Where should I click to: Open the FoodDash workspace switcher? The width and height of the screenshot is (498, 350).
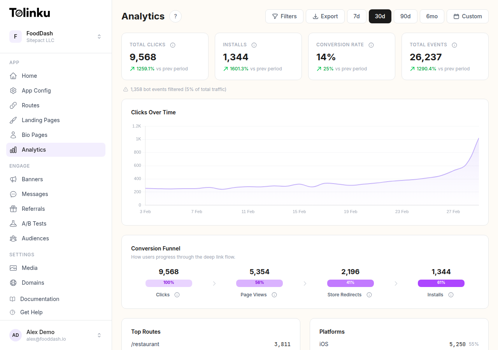(99, 36)
